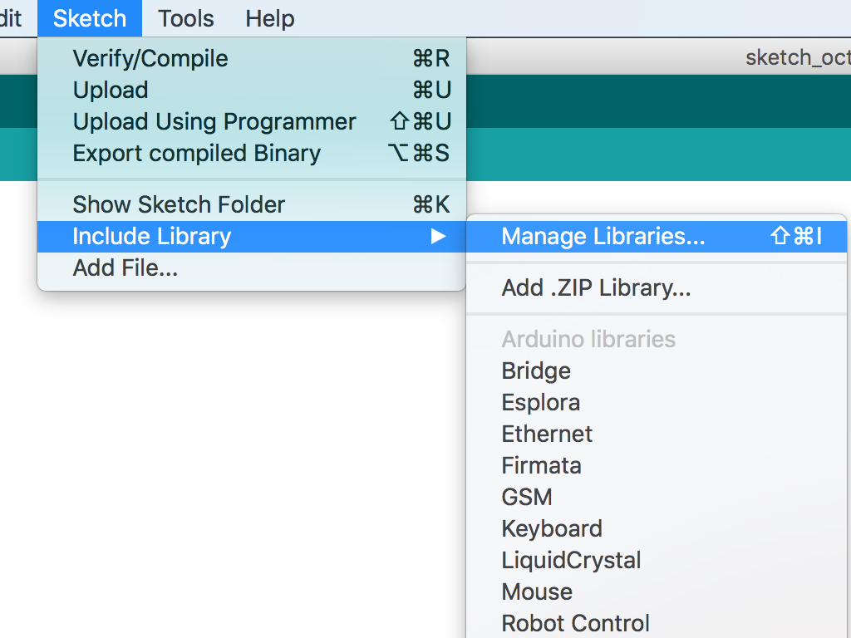The height and width of the screenshot is (638, 851).
Task: Include the LiquidCrystal library
Action: [657, 560]
